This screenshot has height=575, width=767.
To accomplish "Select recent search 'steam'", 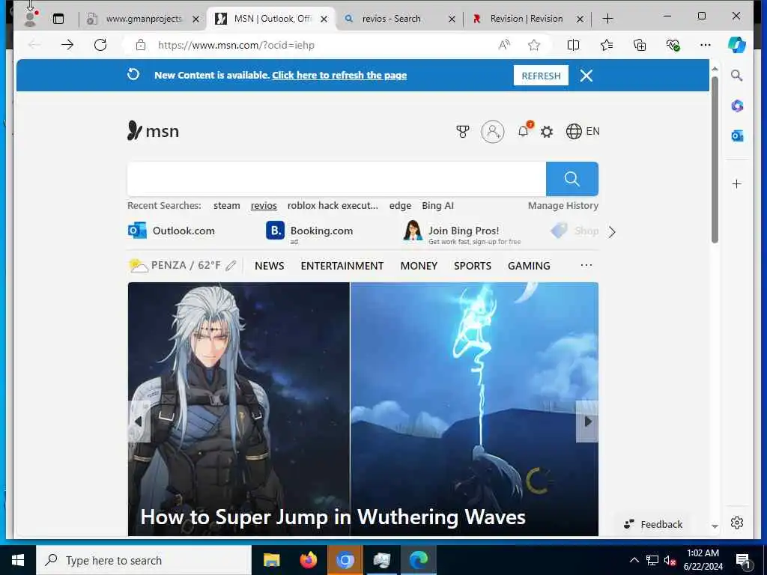I will 226,206.
